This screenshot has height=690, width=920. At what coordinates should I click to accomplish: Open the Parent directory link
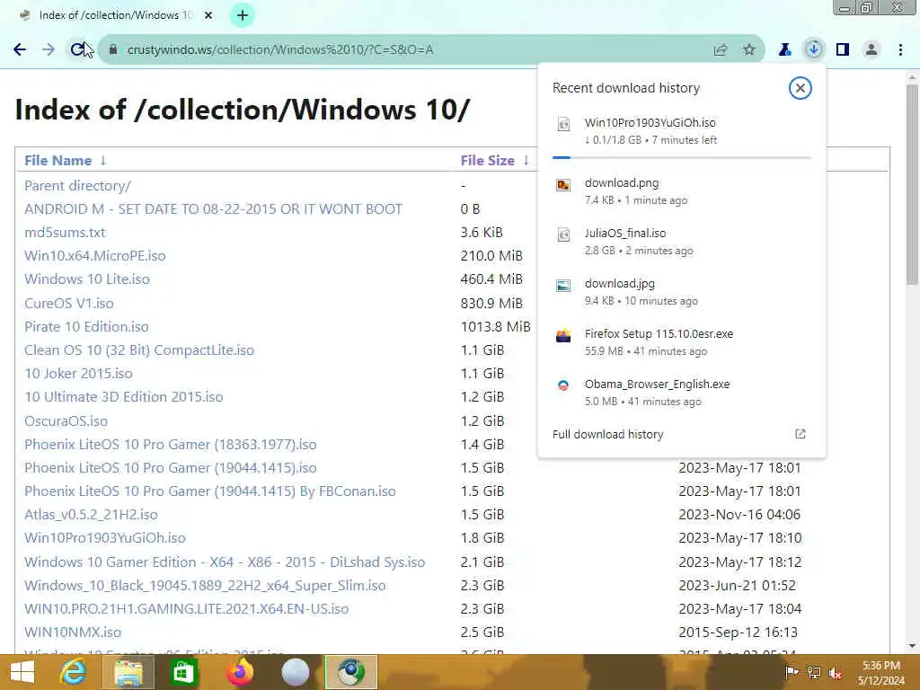tap(77, 185)
